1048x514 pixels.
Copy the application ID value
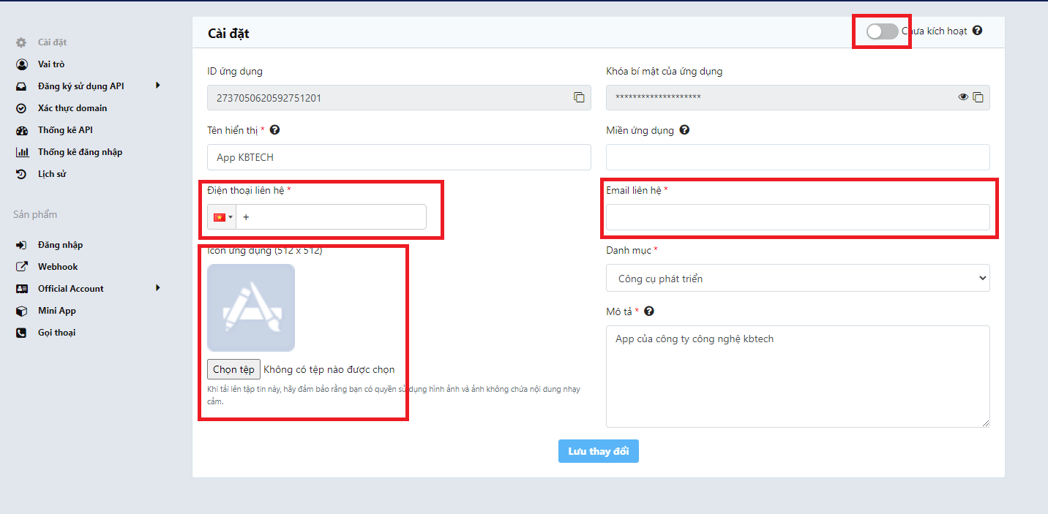point(579,97)
